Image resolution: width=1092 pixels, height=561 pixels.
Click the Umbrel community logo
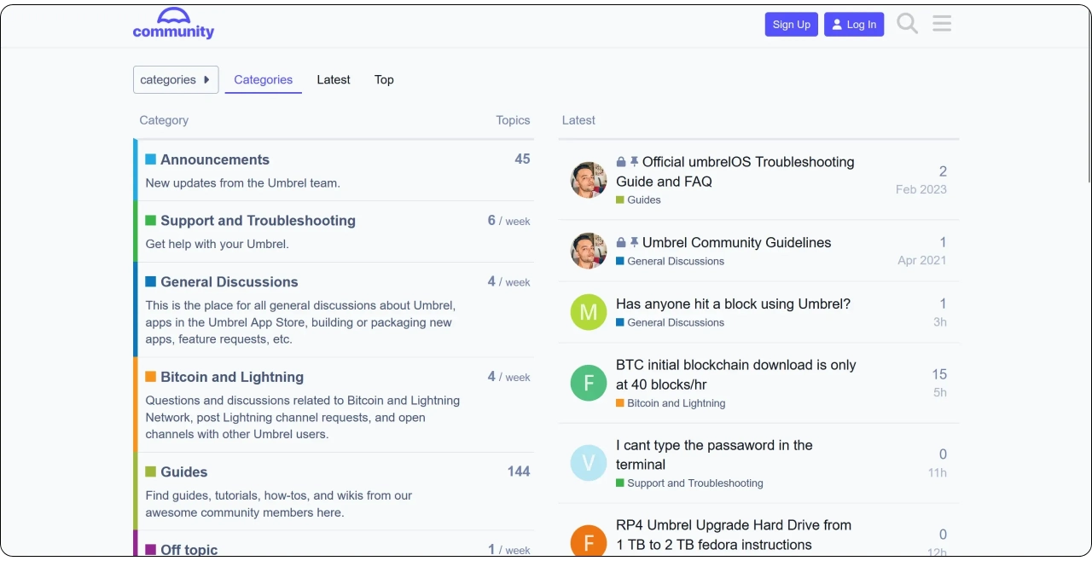point(173,24)
